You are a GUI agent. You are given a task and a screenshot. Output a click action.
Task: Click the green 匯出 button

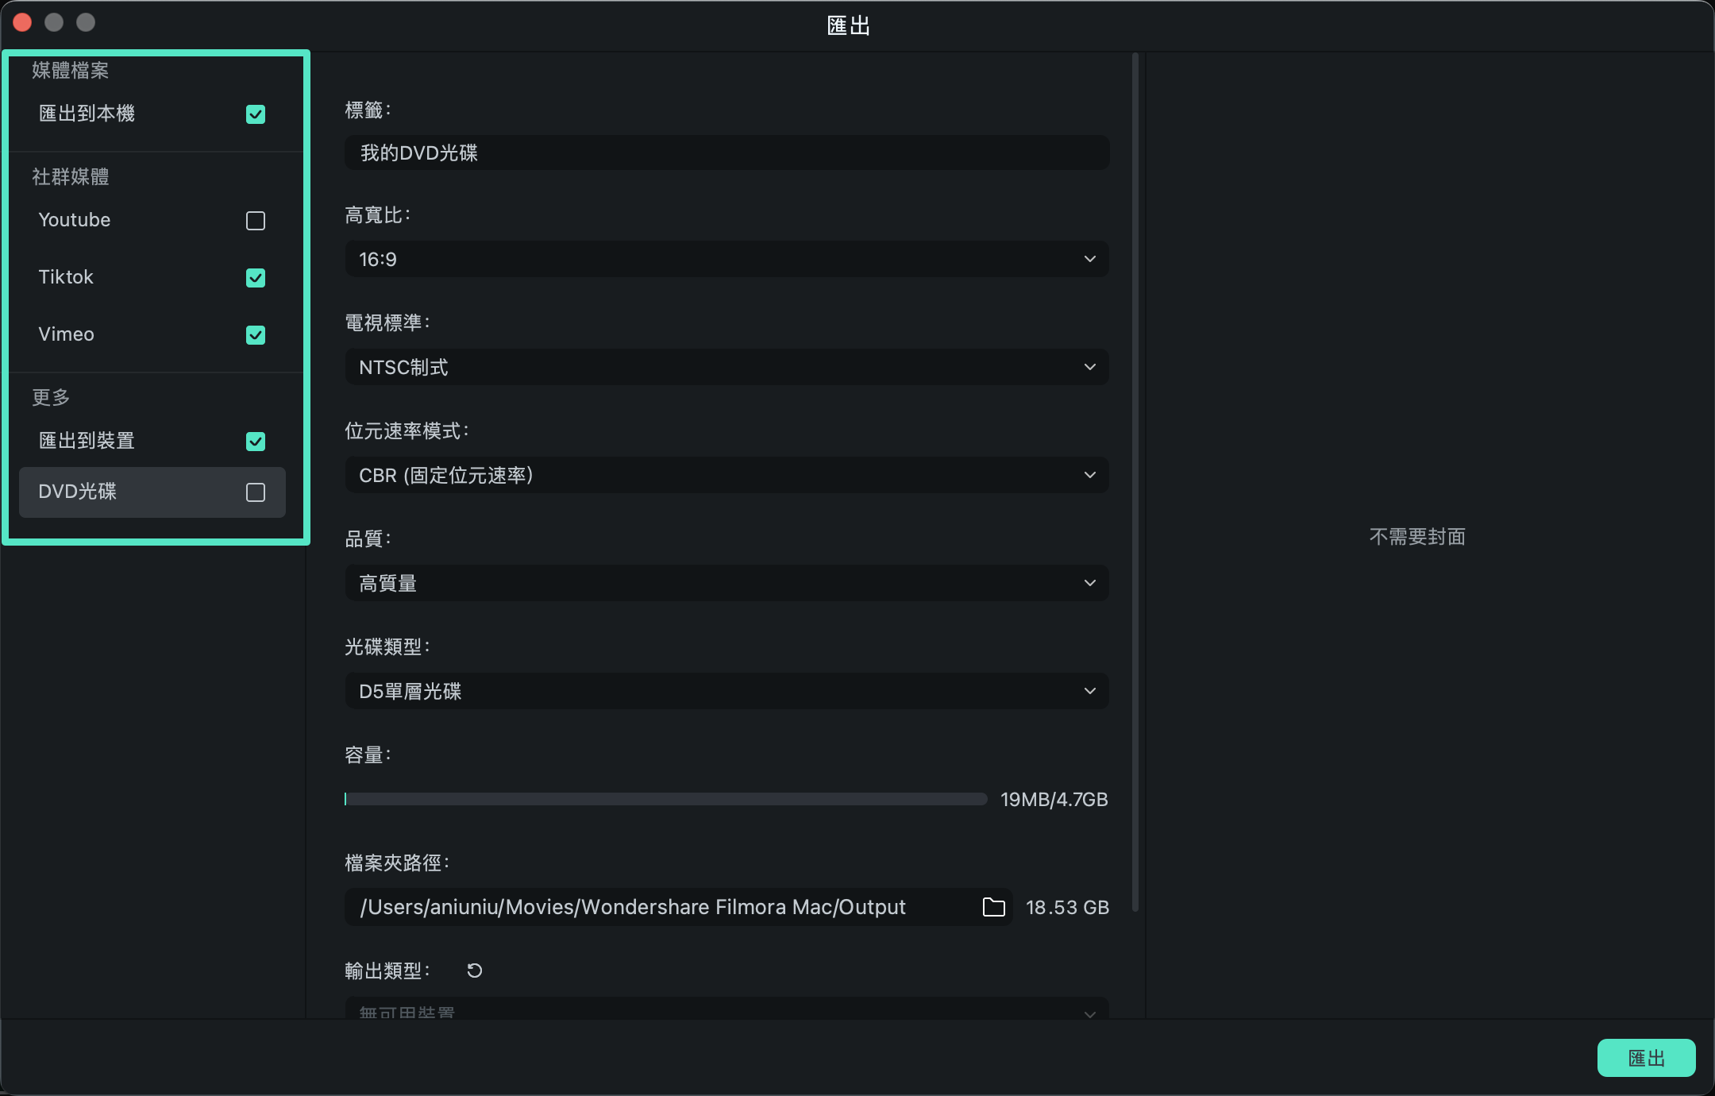pos(1646,1058)
